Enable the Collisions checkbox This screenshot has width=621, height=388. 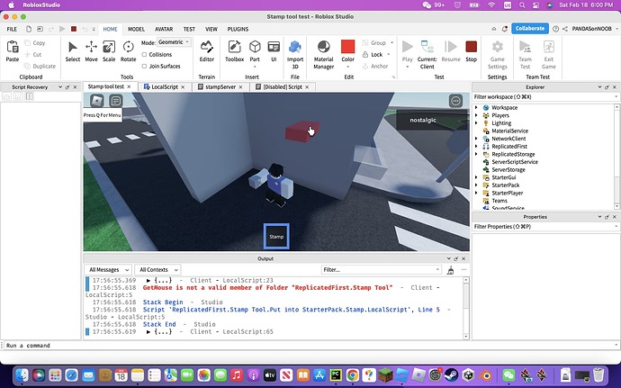point(144,54)
